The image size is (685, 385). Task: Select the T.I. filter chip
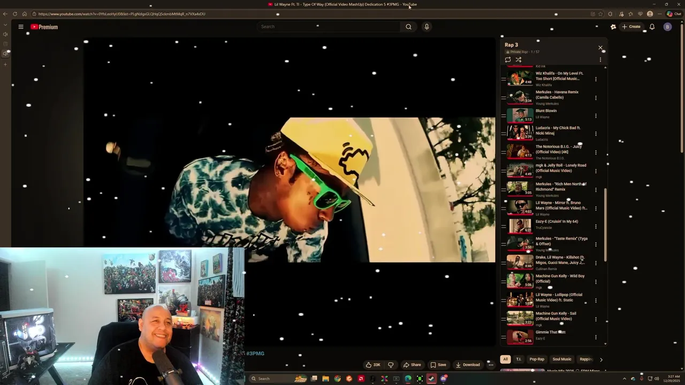(519, 359)
